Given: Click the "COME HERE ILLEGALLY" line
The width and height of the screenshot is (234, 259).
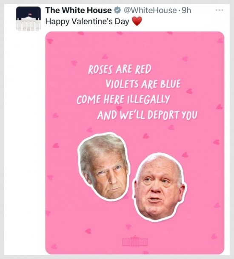Looking at the screenshot, I should (x=123, y=99).
